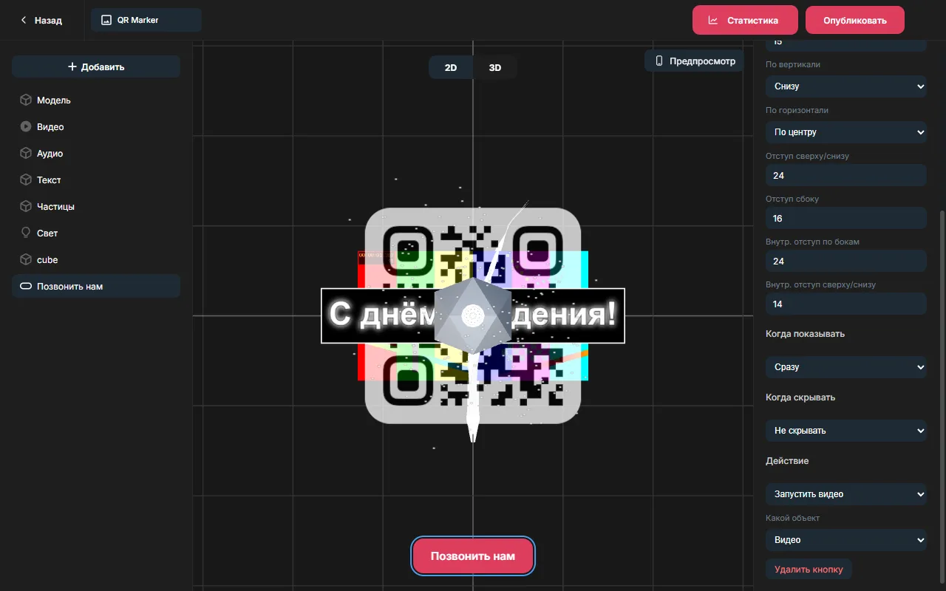Open the Какой объект dropdown showing Видео
The width and height of the screenshot is (946, 591).
pos(846,540)
